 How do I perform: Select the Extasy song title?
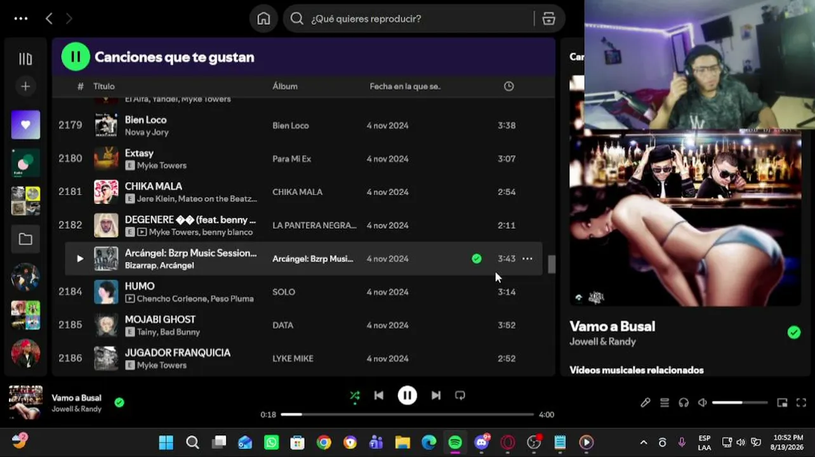click(x=139, y=153)
